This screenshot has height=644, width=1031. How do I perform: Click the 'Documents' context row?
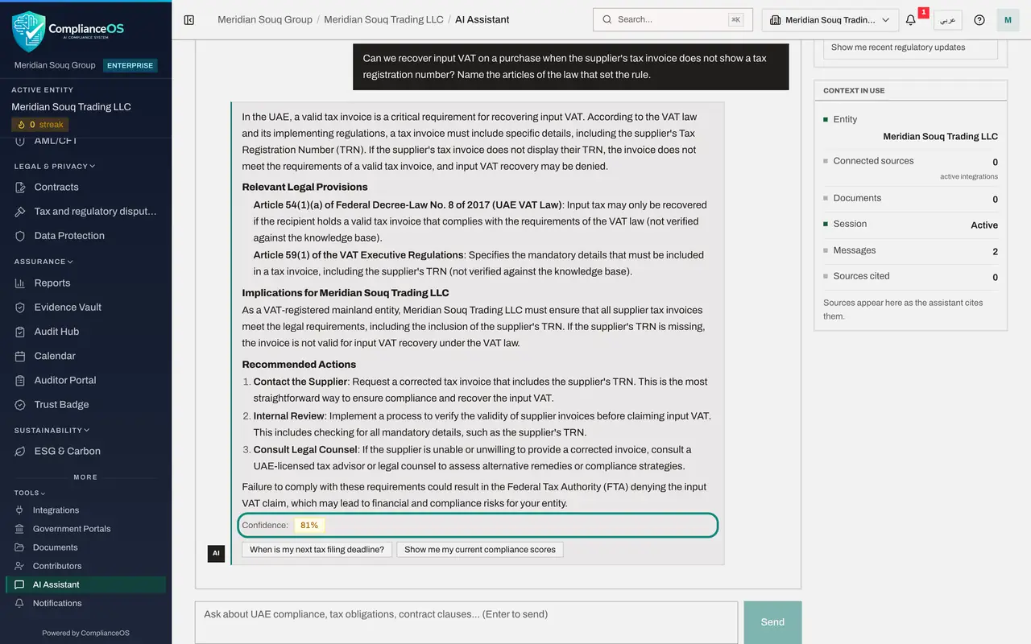click(910, 198)
